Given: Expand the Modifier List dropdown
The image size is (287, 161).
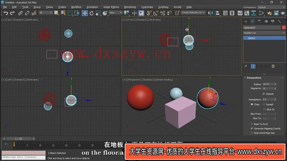Looking at the screenshot, I should (264, 33).
